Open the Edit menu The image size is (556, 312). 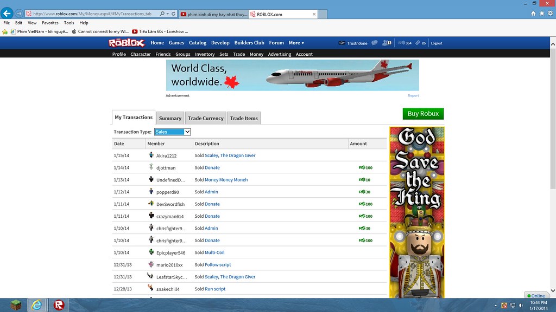point(19,23)
